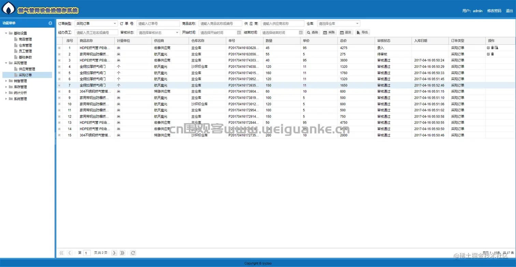Click 特路供应商 in row 8
The image size is (516, 267).
click(162, 92)
